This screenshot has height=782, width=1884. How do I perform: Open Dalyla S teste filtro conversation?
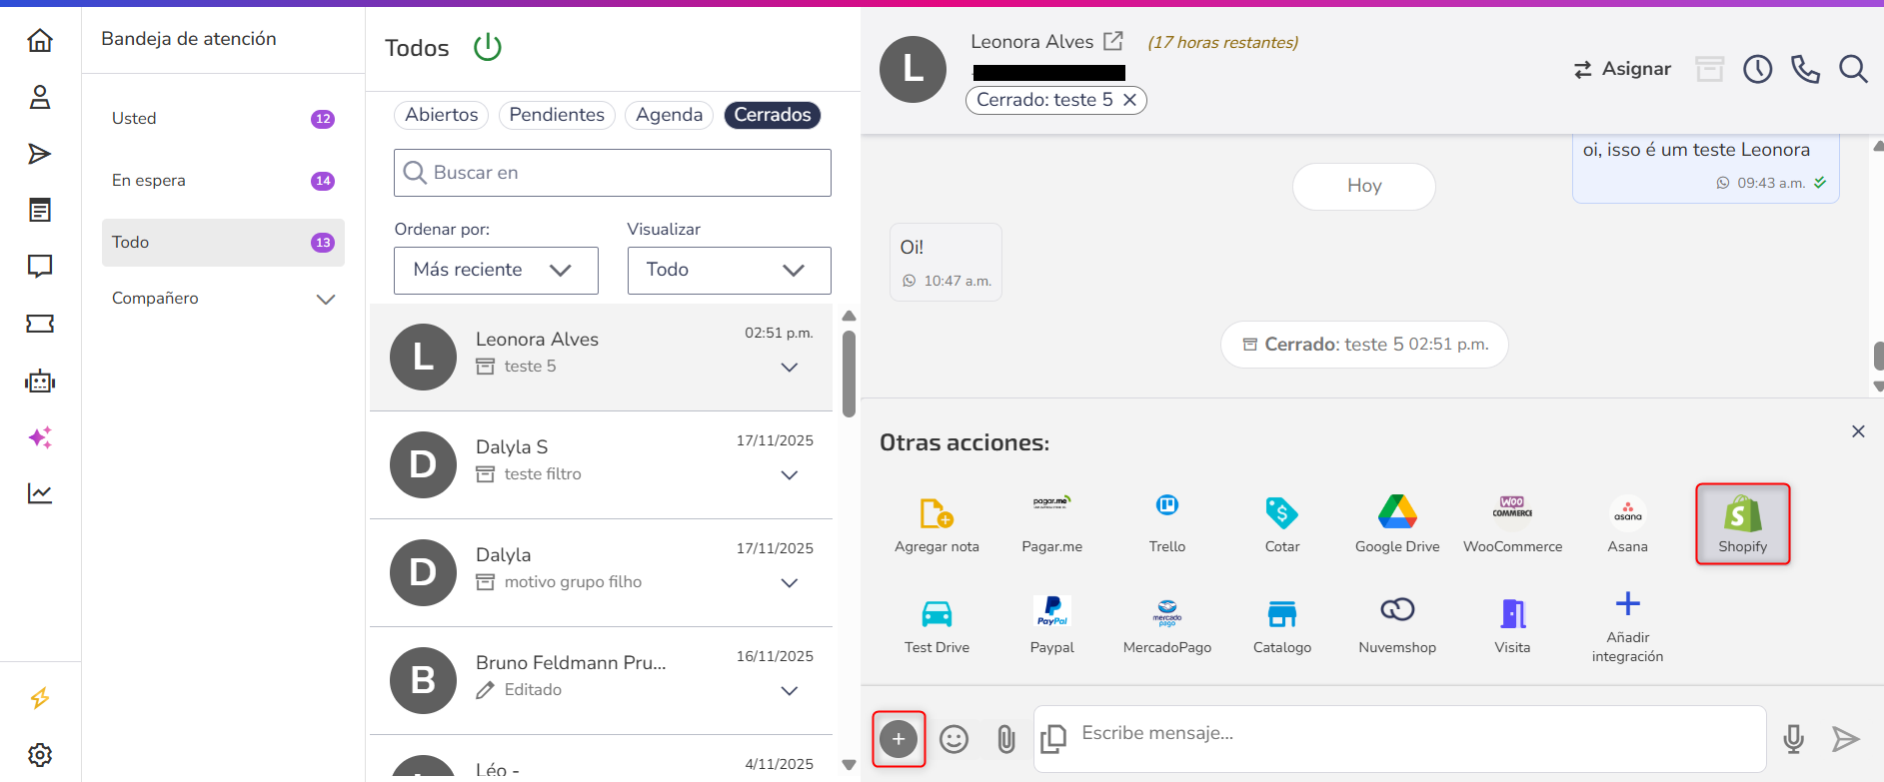(601, 465)
